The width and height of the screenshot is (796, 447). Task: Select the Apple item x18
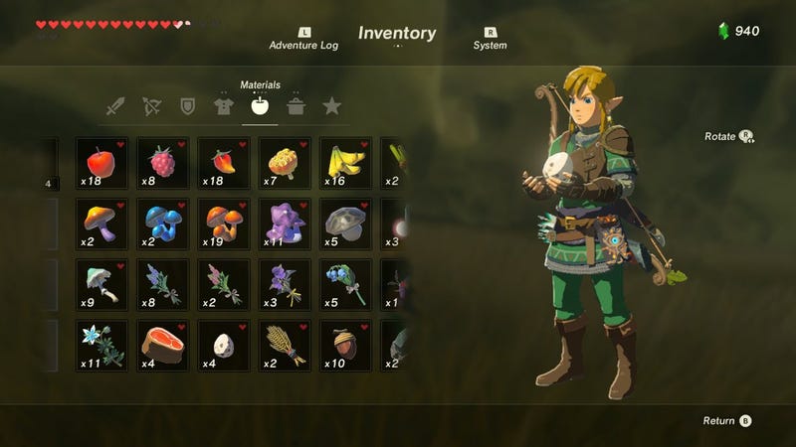(101, 163)
